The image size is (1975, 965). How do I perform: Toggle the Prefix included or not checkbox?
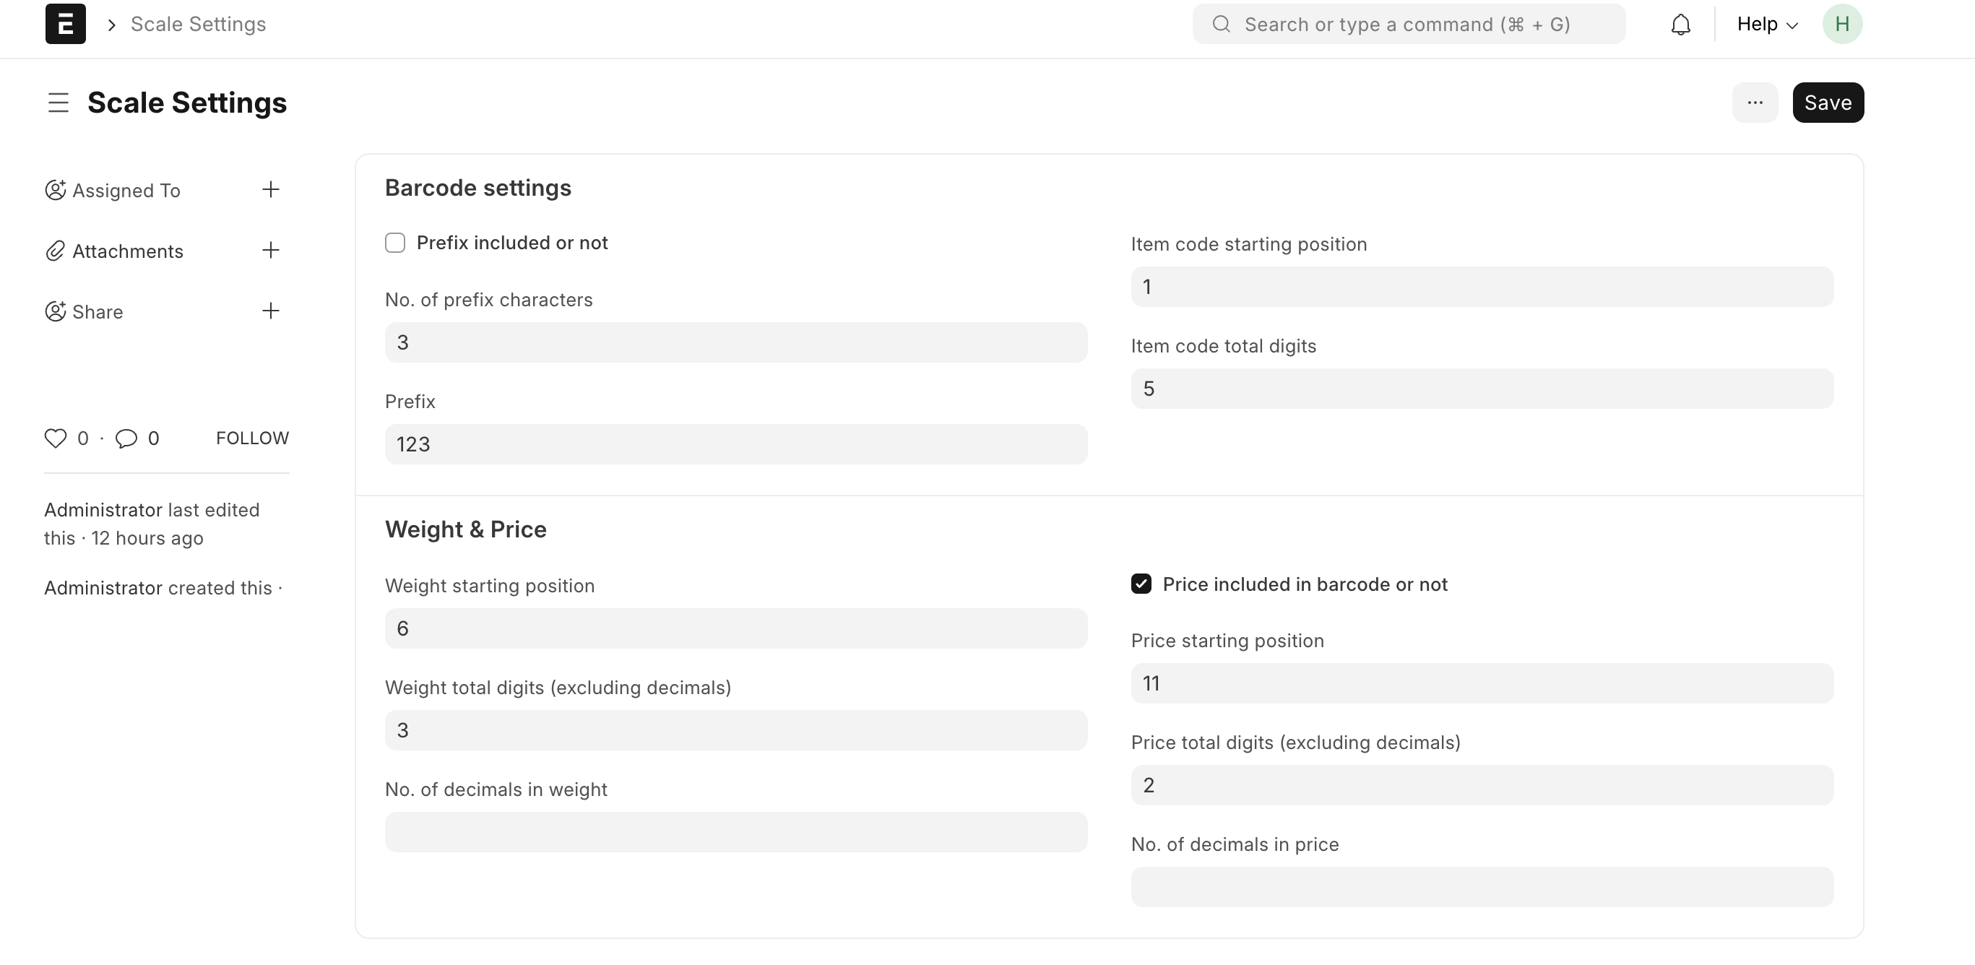click(x=394, y=242)
